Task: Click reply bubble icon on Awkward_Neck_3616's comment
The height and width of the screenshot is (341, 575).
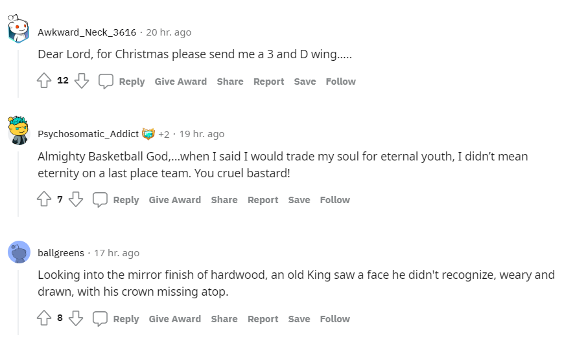Action: tap(106, 81)
